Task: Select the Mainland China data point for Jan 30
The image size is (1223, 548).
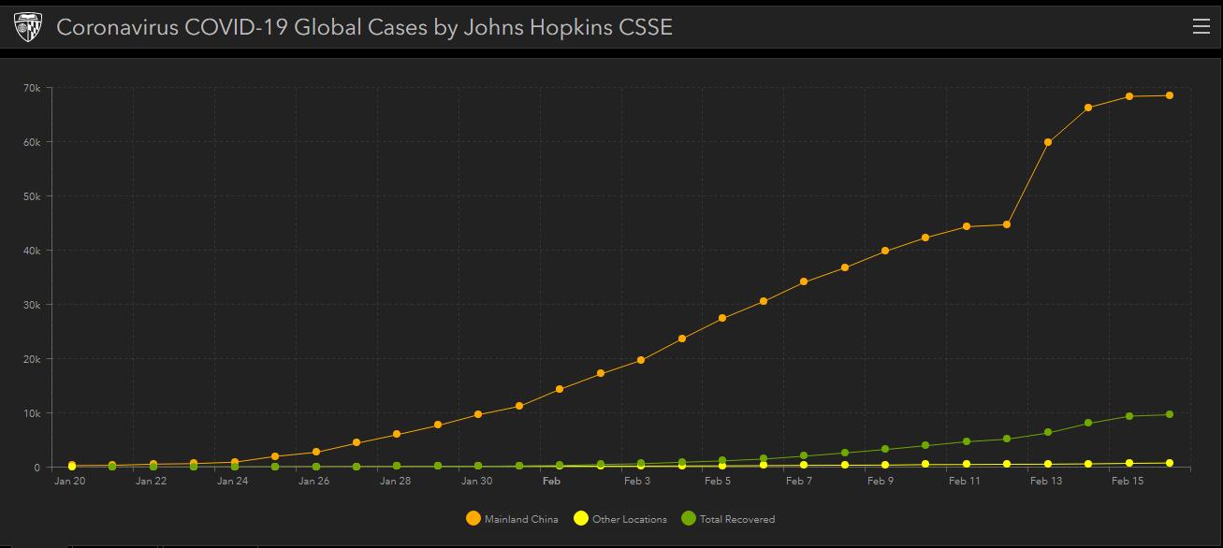Action: point(478,414)
